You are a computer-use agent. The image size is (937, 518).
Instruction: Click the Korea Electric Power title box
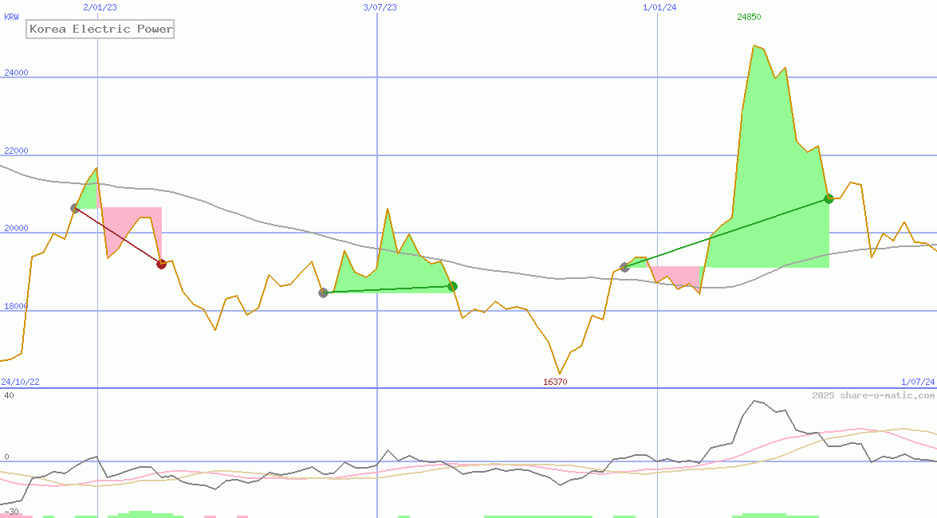100,29
